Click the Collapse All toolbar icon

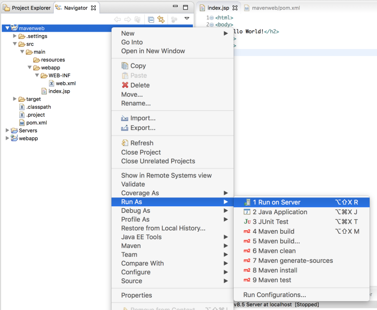coord(151,19)
